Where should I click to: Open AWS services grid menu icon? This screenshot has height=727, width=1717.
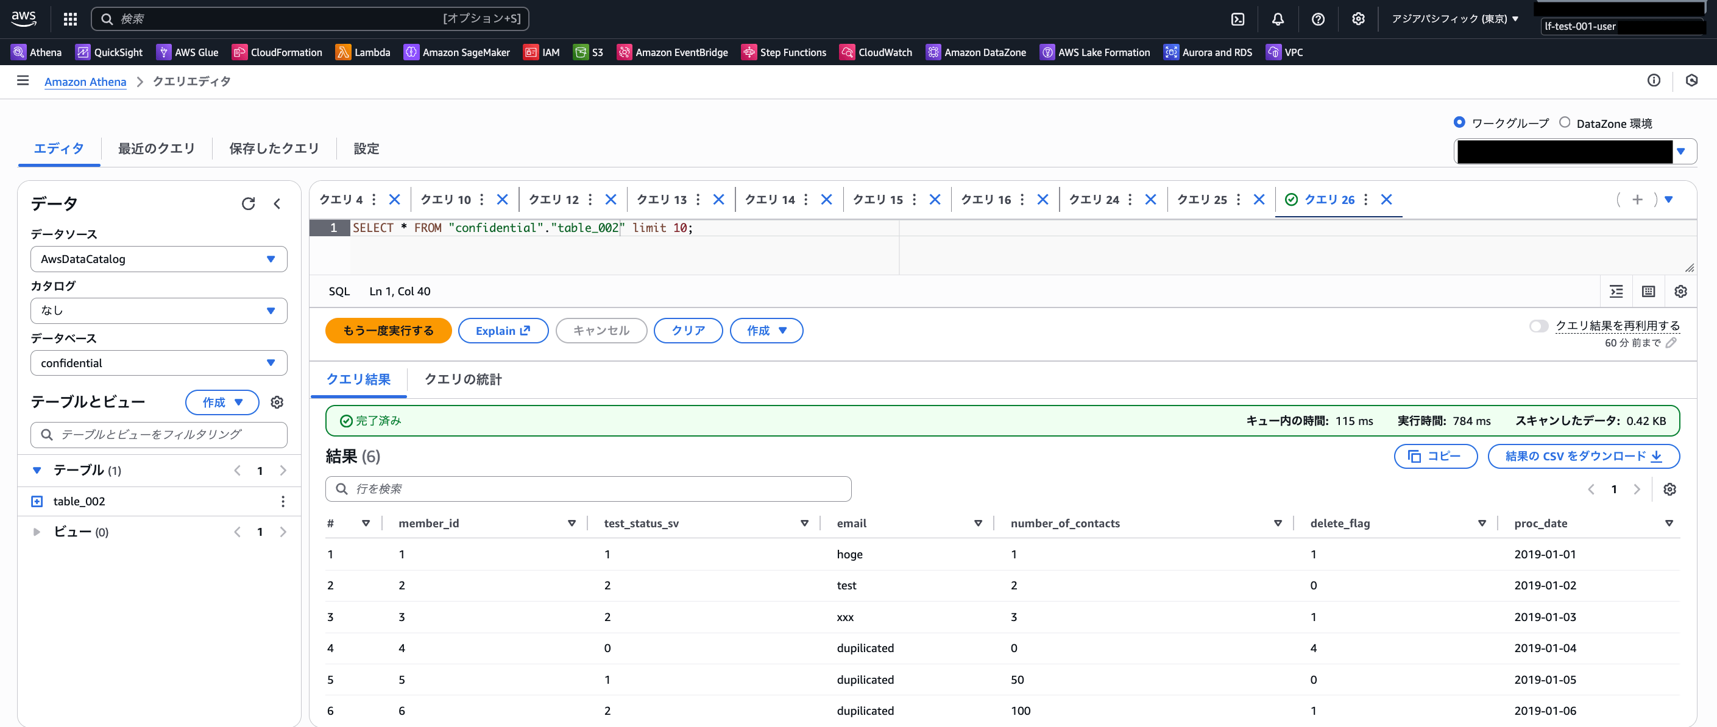coord(70,19)
